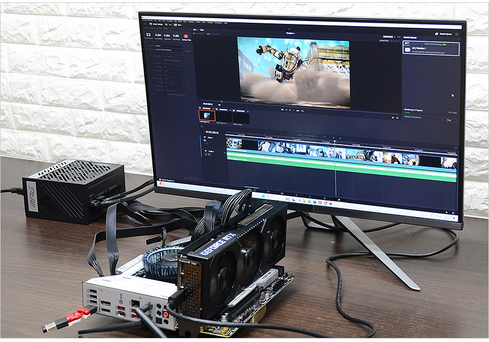The height and width of the screenshot is (342, 489).
Task: Open the Workspace menu
Action: click(218, 23)
